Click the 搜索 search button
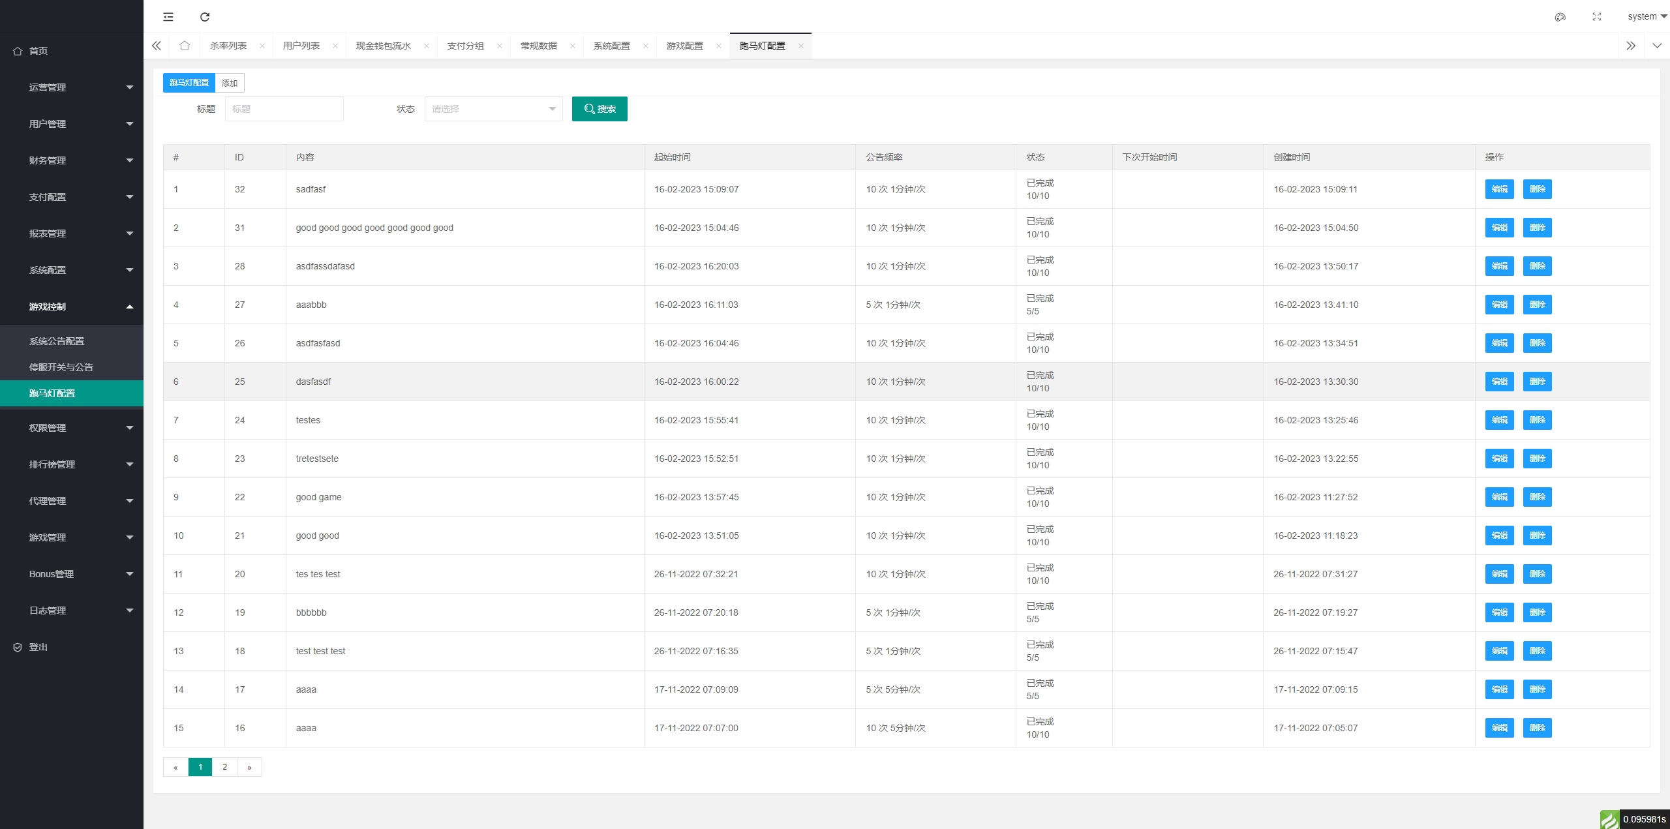The height and width of the screenshot is (829, 1670). point(600,109)
